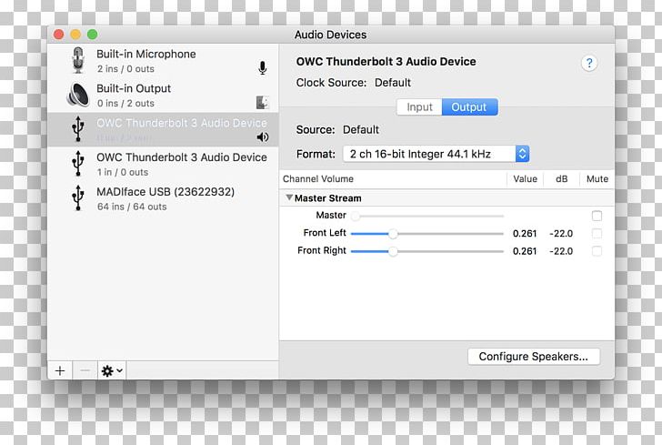Click the dB column header
The height and width of the screenshot is (445, 662).
click(x=562, y=178)
